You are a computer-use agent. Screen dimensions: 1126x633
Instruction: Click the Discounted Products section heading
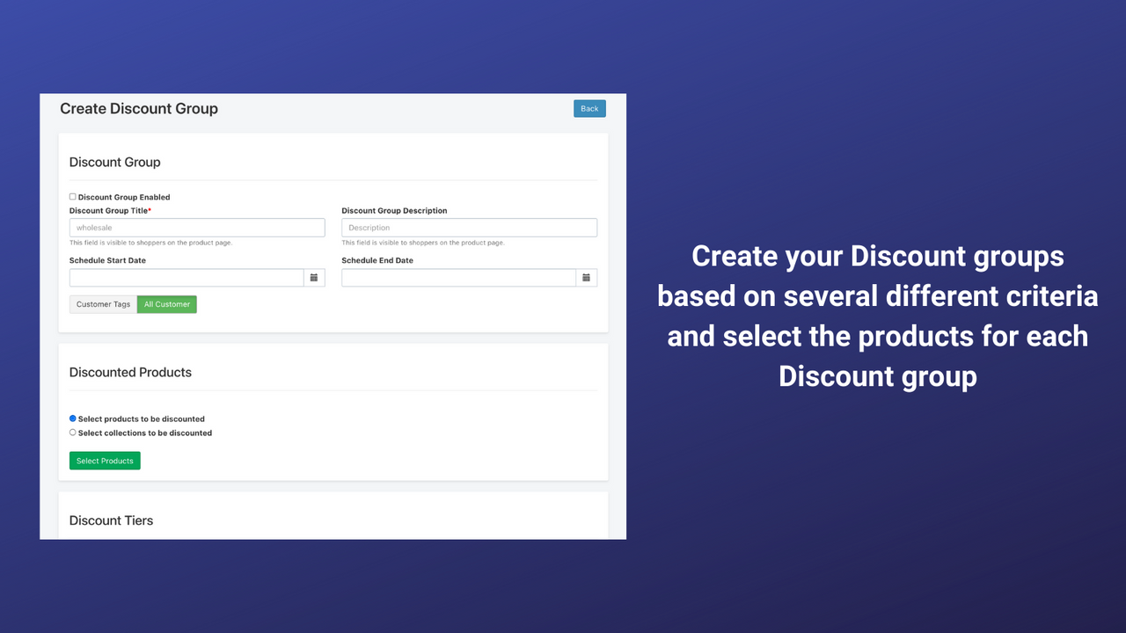point(130,372)
